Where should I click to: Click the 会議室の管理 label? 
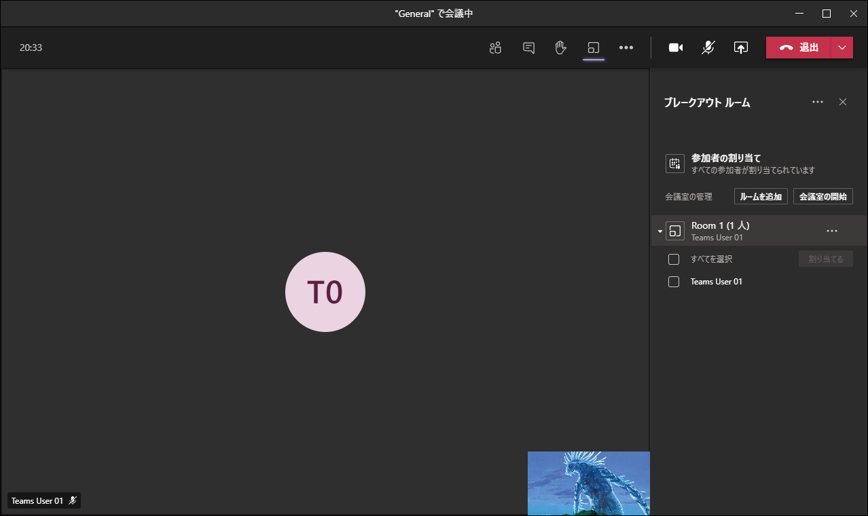[x=689, y=197]
